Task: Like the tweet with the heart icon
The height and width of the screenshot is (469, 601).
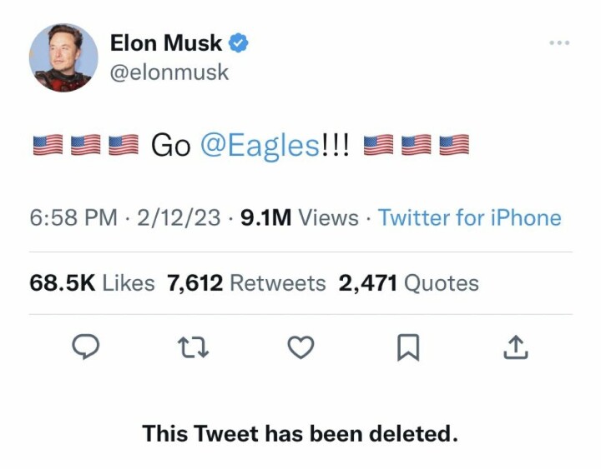Action: [x=300, y=348]
